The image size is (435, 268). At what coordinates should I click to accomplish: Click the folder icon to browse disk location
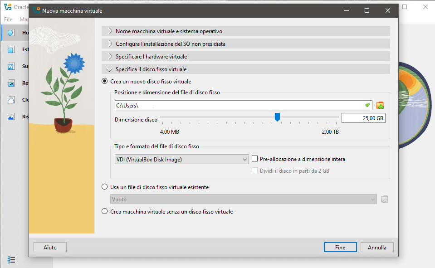(380, 105)
